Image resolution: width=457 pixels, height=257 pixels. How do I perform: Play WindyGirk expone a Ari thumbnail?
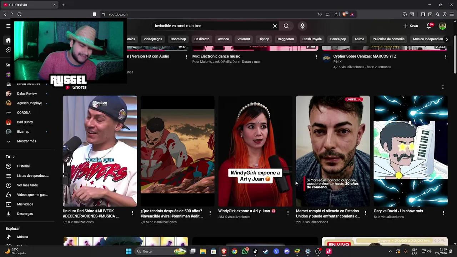pos(255,151)
